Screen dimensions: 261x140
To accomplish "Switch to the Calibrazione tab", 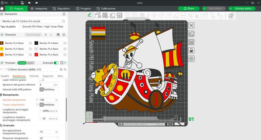I will click(x=106, y=8).
